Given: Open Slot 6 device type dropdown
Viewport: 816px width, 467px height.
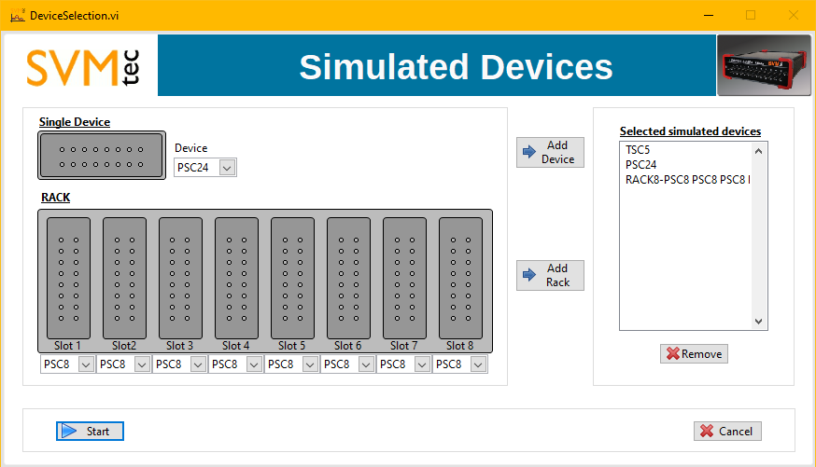Looking at the screenshot, I should pos(366,364).
